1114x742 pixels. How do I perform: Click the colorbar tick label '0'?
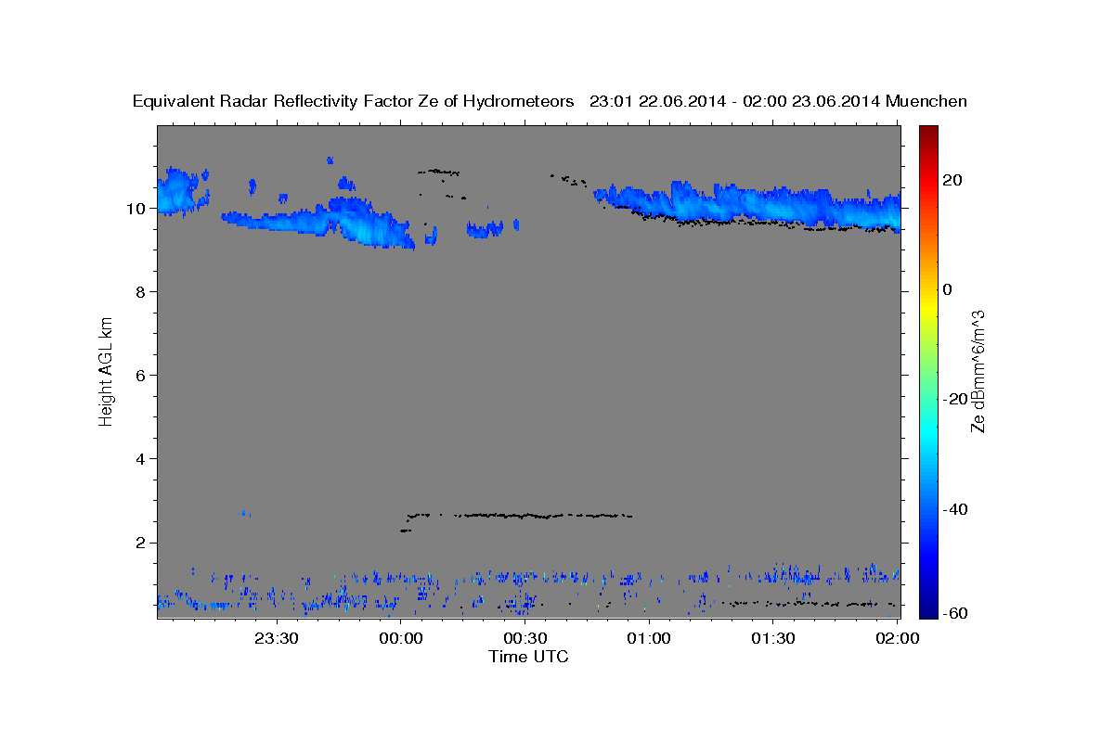pyautogui.click(x=948, y=289)
